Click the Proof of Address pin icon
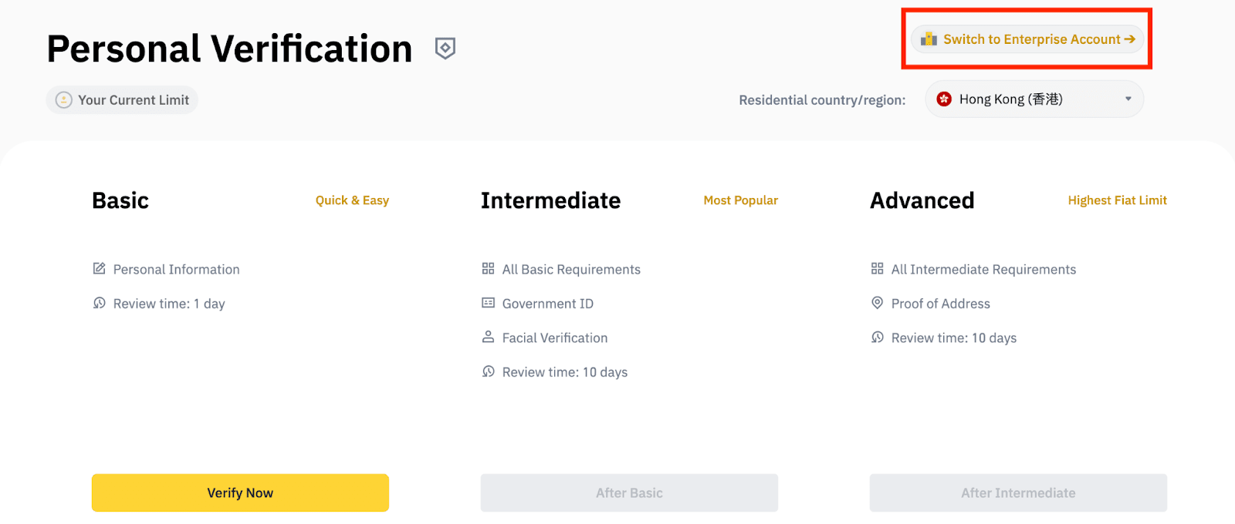 pyautogui.click(x=877, y=303)
